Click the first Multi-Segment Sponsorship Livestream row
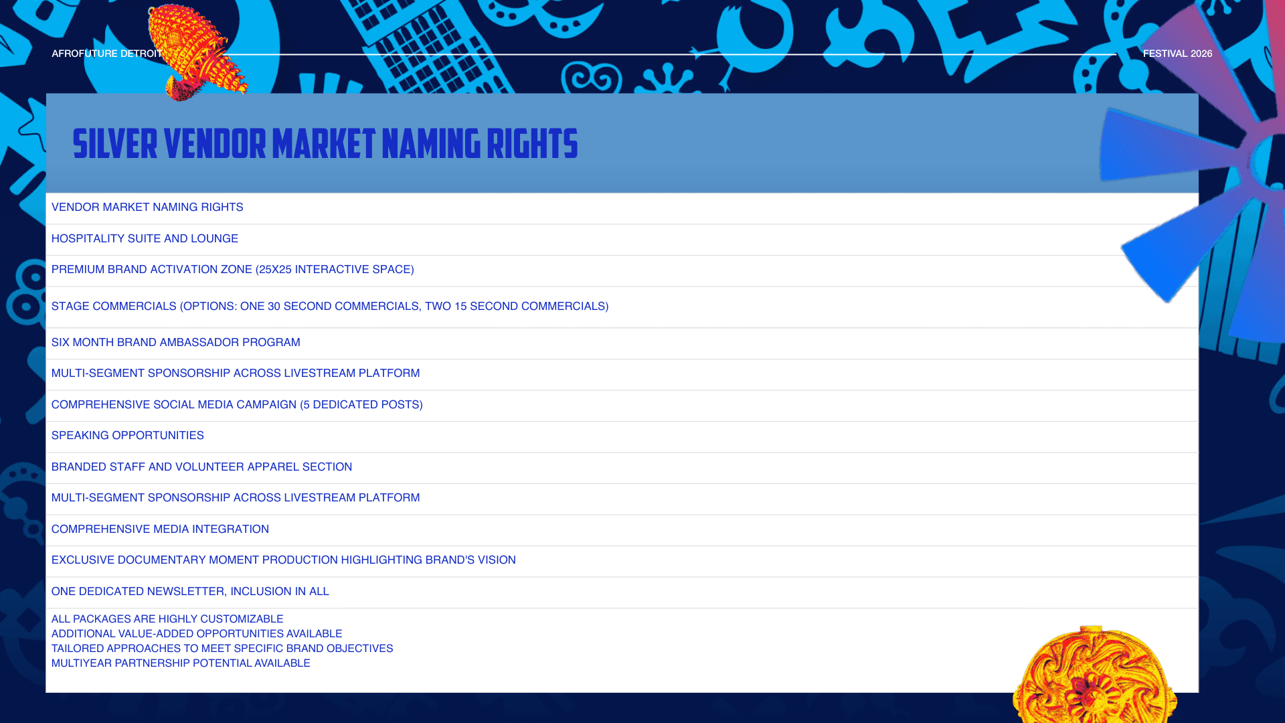Viewport: 1285px width, 723px height. point(235,374)
